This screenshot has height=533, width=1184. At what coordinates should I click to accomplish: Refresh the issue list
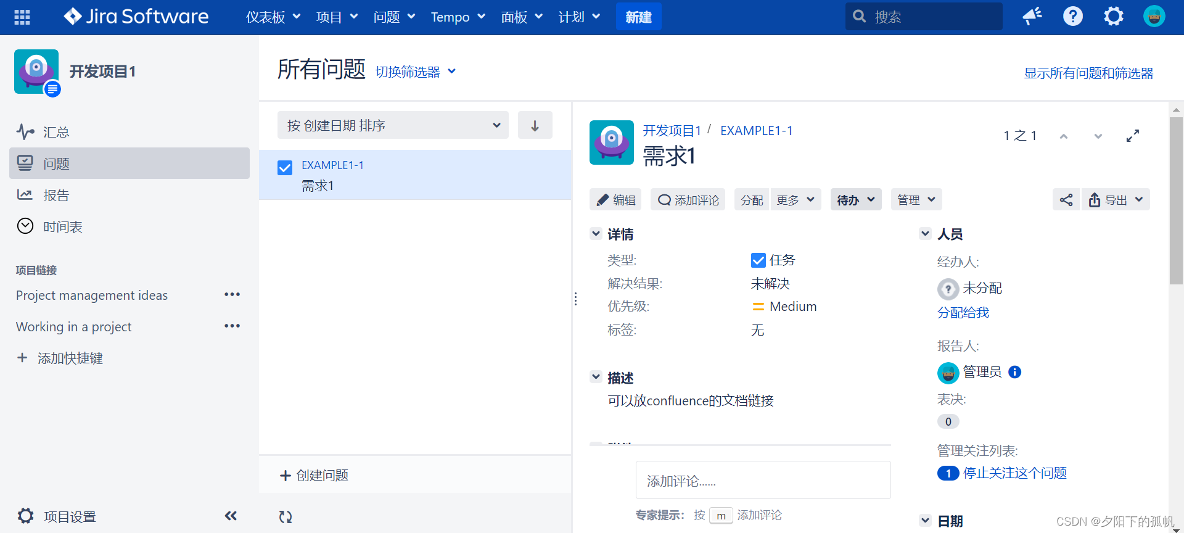point(286,516)
